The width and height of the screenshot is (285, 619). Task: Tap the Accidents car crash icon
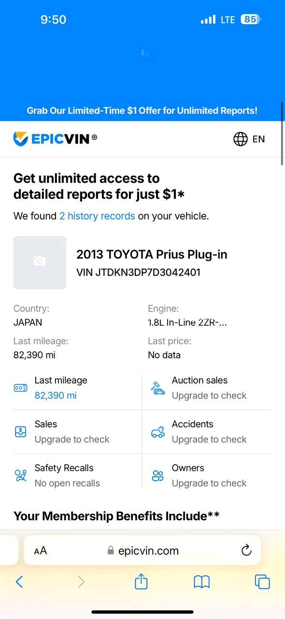pyautogui.click(x=158, y=431)
